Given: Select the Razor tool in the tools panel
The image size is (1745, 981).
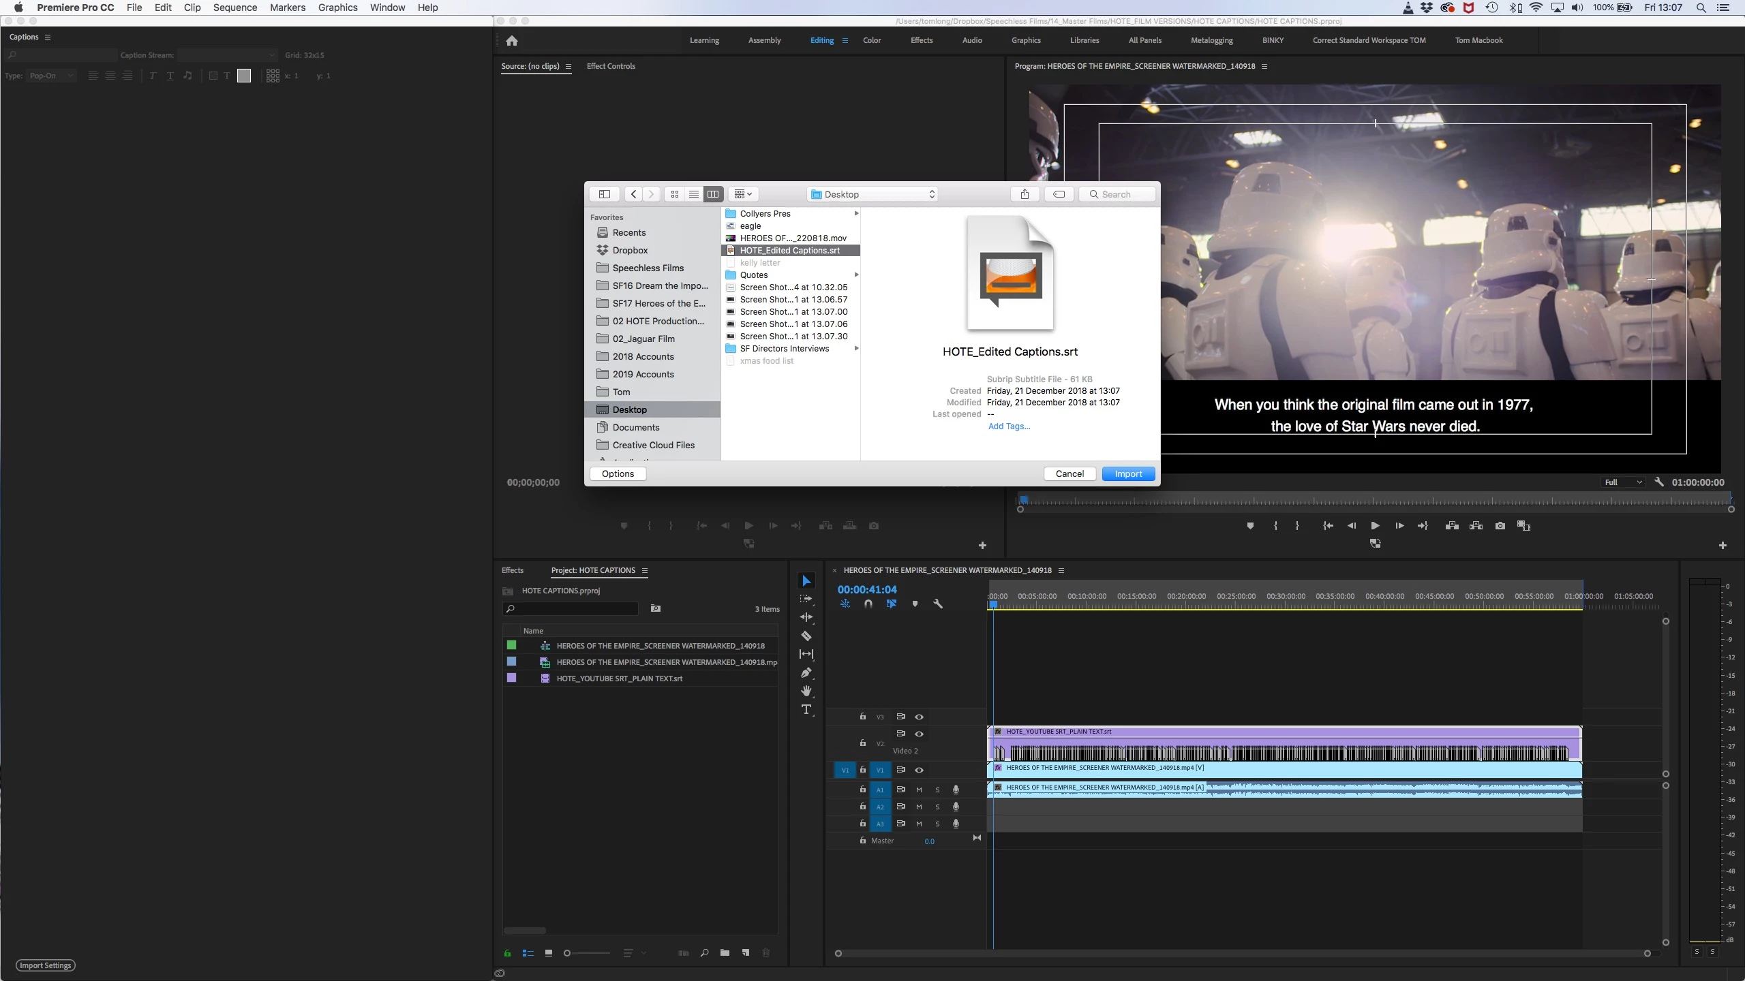Looking at the screenshot, I should point(806,636).
